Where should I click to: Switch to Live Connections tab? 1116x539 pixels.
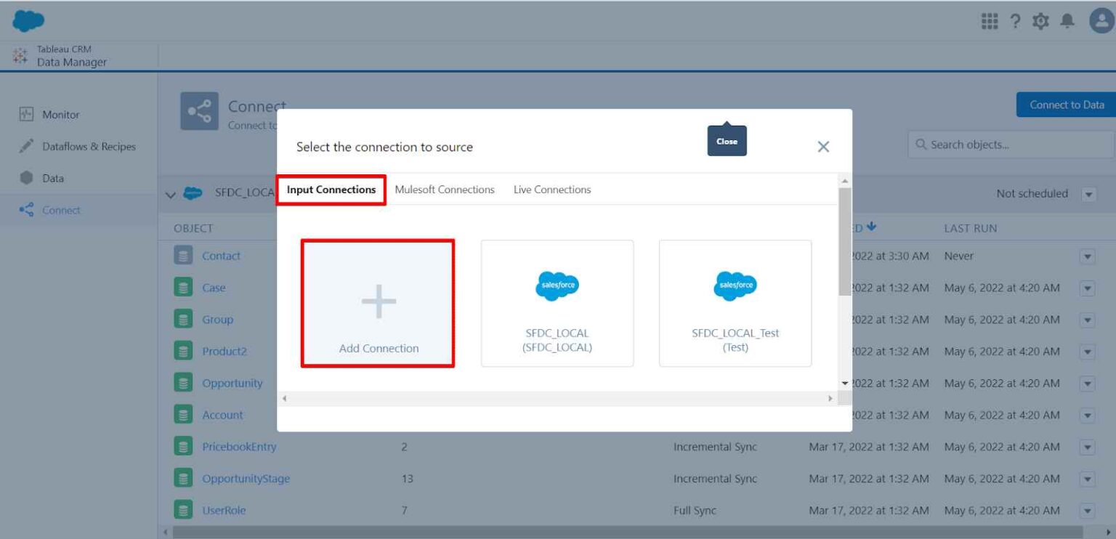[552, 190]
